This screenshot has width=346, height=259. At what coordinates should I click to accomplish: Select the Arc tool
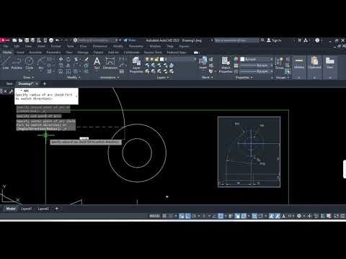[x=41, y=63]
